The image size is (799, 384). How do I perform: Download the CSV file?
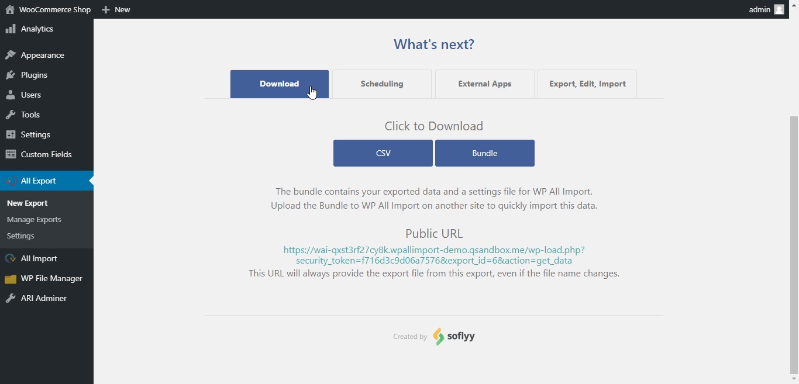383,153
